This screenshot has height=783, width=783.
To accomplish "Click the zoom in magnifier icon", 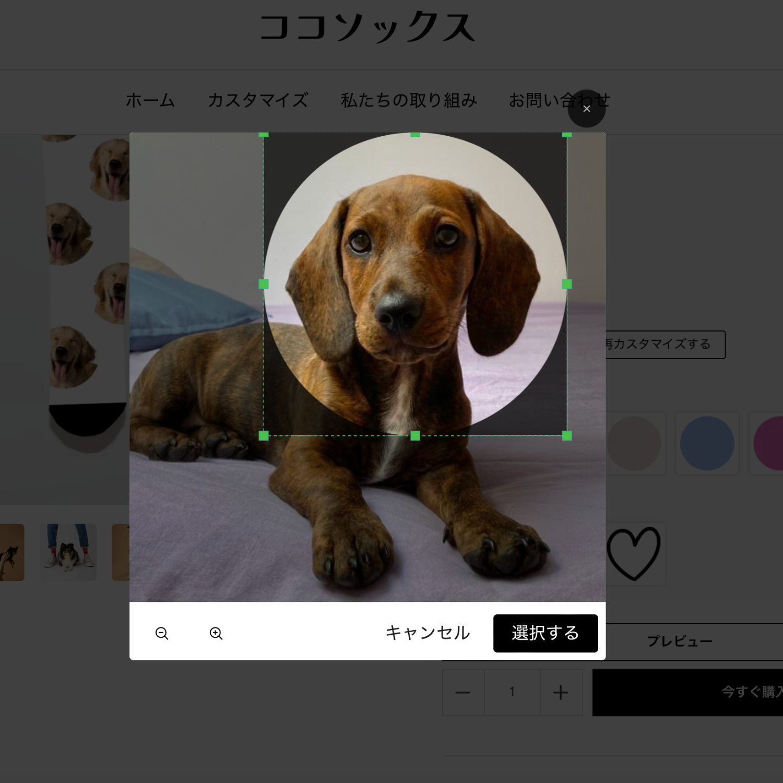I will (216, 633).
